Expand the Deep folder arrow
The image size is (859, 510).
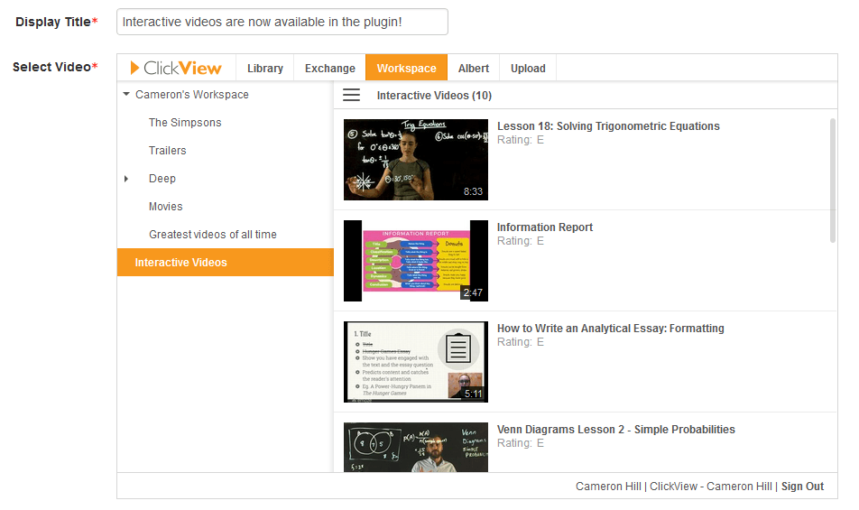tap(126, 179)
